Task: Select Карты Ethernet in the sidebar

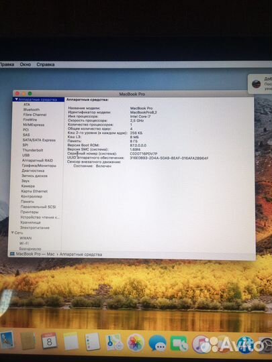Action: (34, 191)
